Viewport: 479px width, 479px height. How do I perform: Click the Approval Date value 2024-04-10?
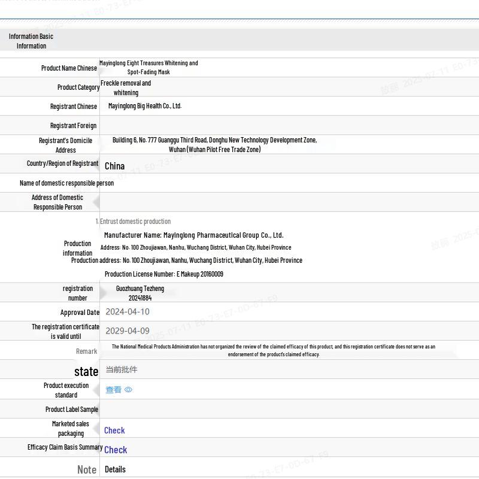(x=128, y=312)
